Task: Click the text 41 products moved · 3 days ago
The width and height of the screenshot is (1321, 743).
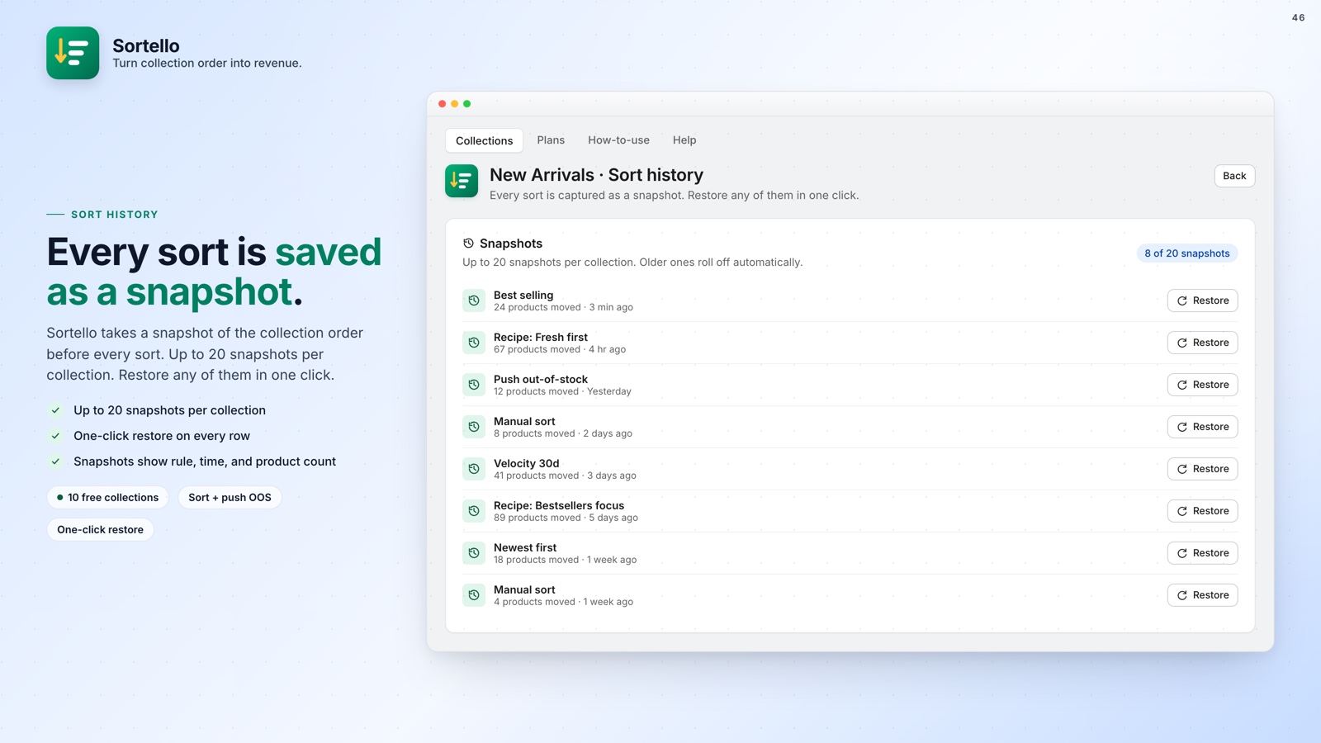Action: [x=565, y=476]
